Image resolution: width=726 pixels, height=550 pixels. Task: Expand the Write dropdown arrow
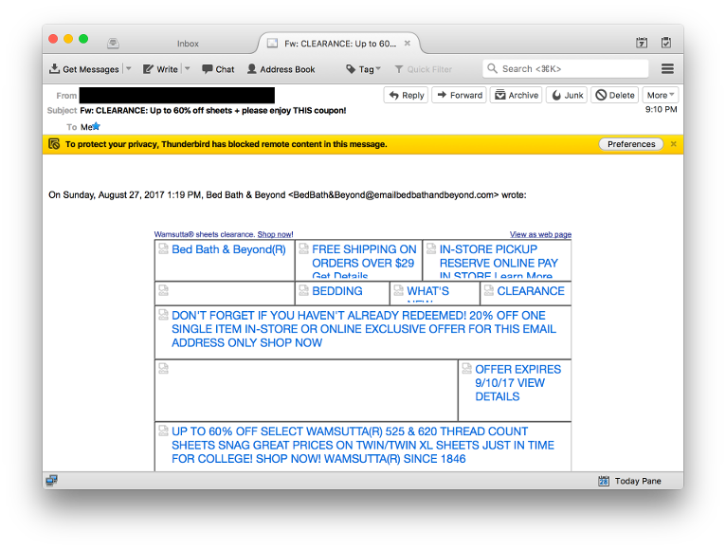click(x=188, y=68)
